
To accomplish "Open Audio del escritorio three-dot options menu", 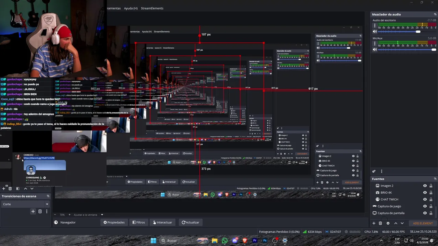I will point(375,25).
